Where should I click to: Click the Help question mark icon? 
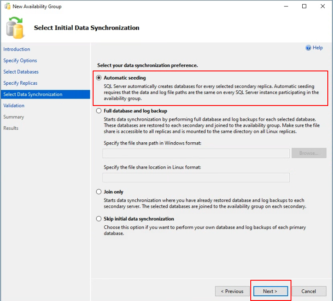[x=308, y=48]
